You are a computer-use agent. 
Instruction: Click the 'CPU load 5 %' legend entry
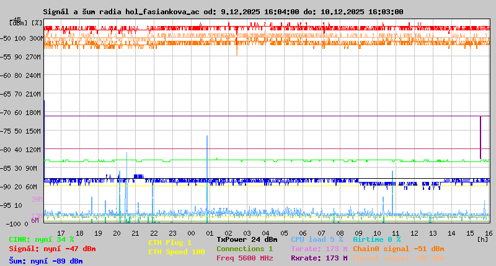point(317,239)
